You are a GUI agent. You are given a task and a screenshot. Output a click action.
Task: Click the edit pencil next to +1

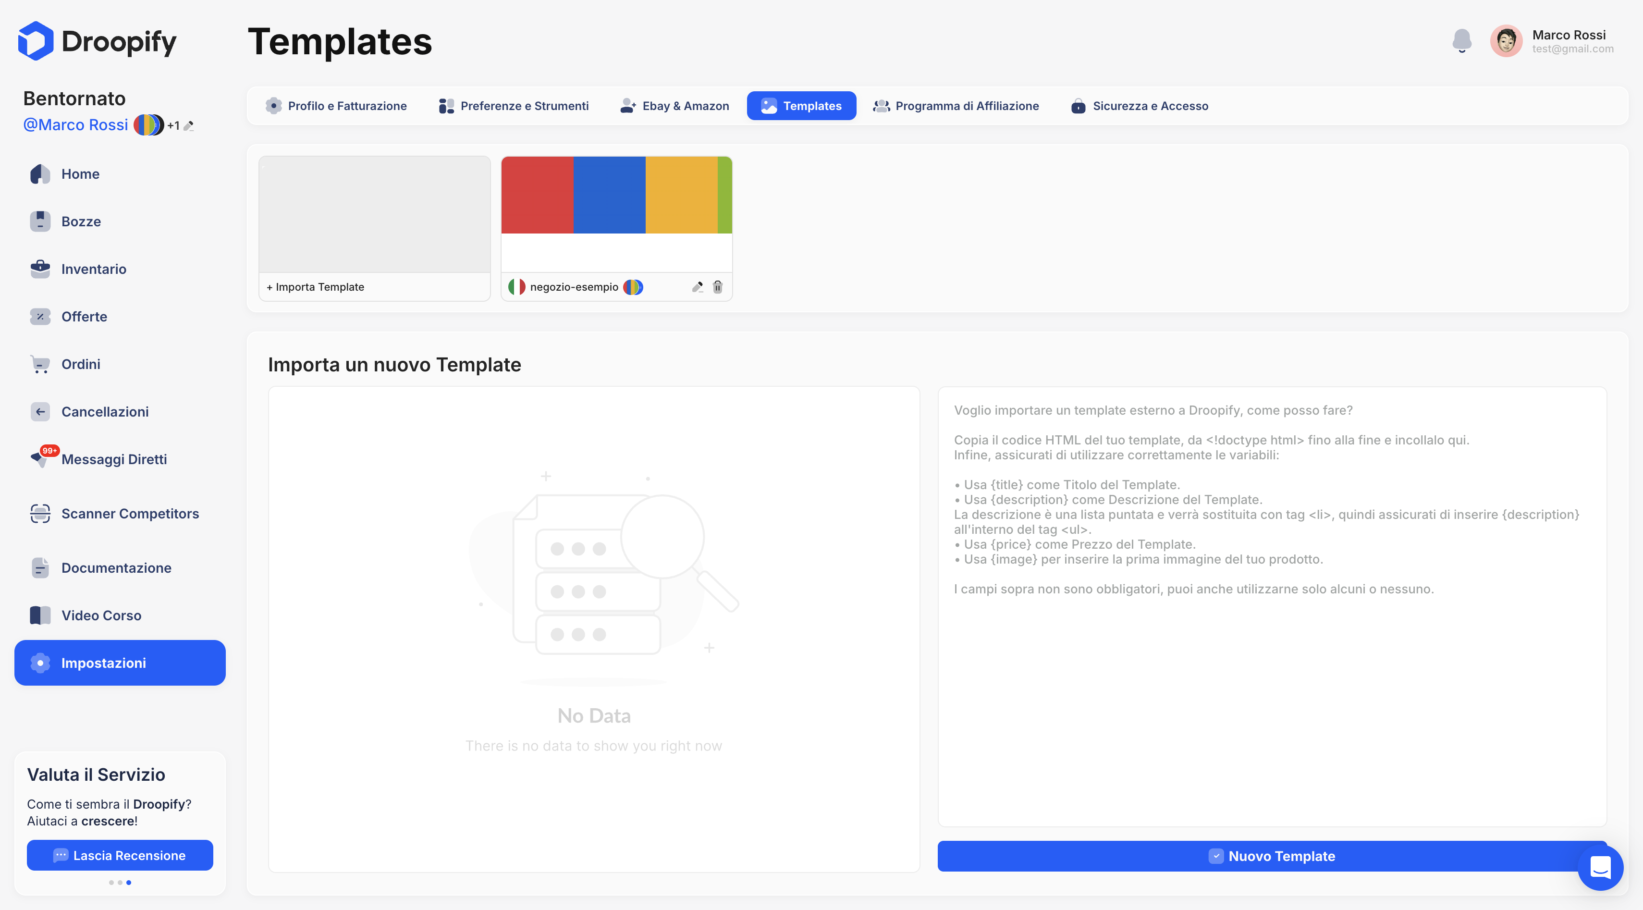(189, 125)
